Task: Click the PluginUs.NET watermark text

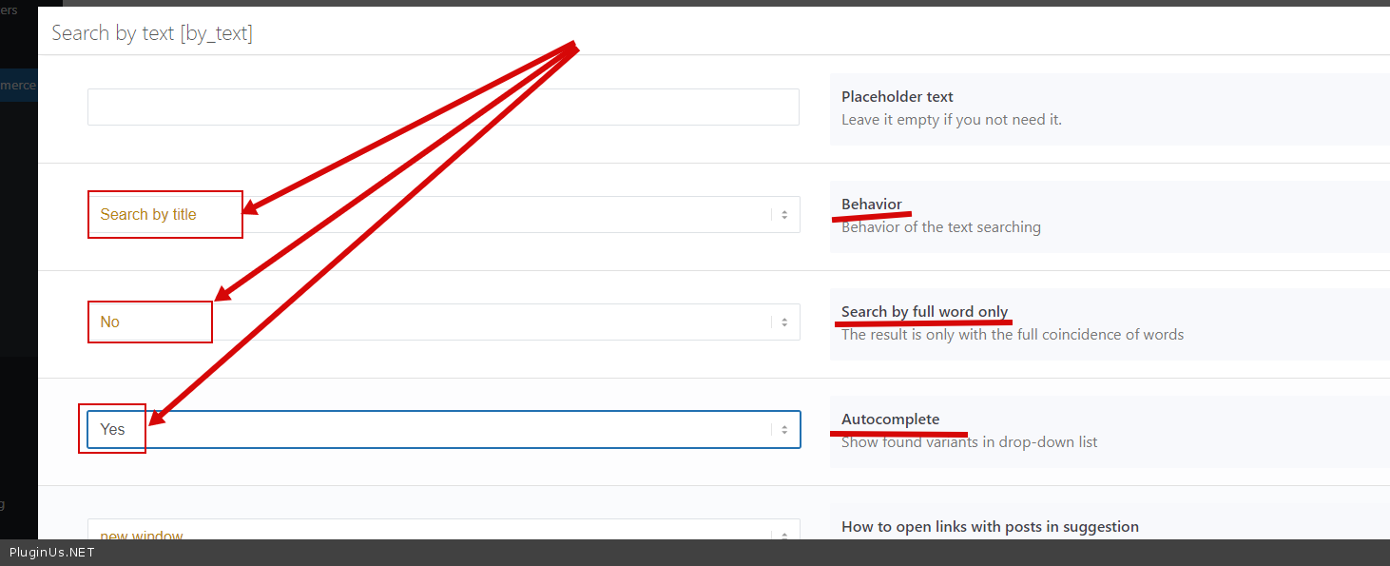Action: tap(52, 553)
